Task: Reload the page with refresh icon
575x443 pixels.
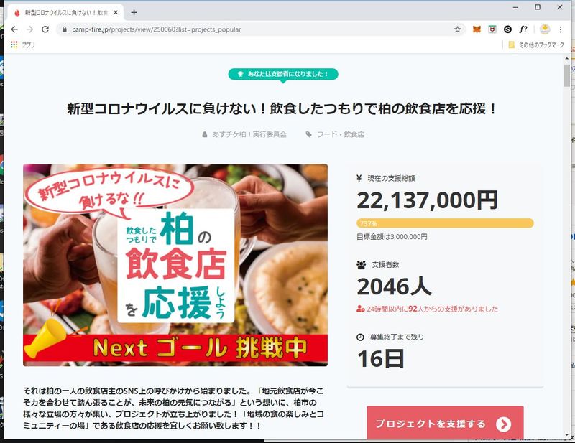Action: pyautogui.click(x=45, y=29)
